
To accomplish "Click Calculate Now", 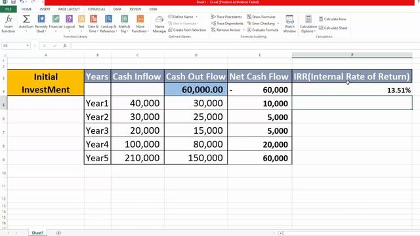I will (333, 19).
